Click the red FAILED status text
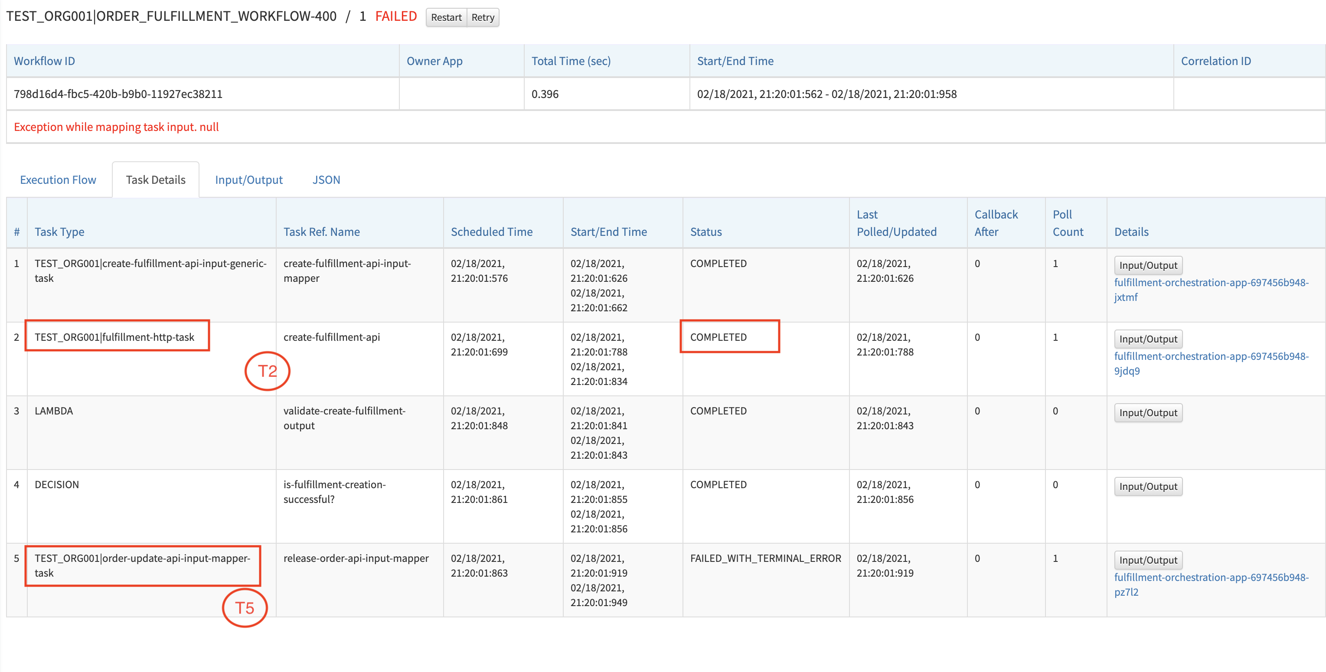Viewport: 1326px width, 672px height. click(395, 16)
